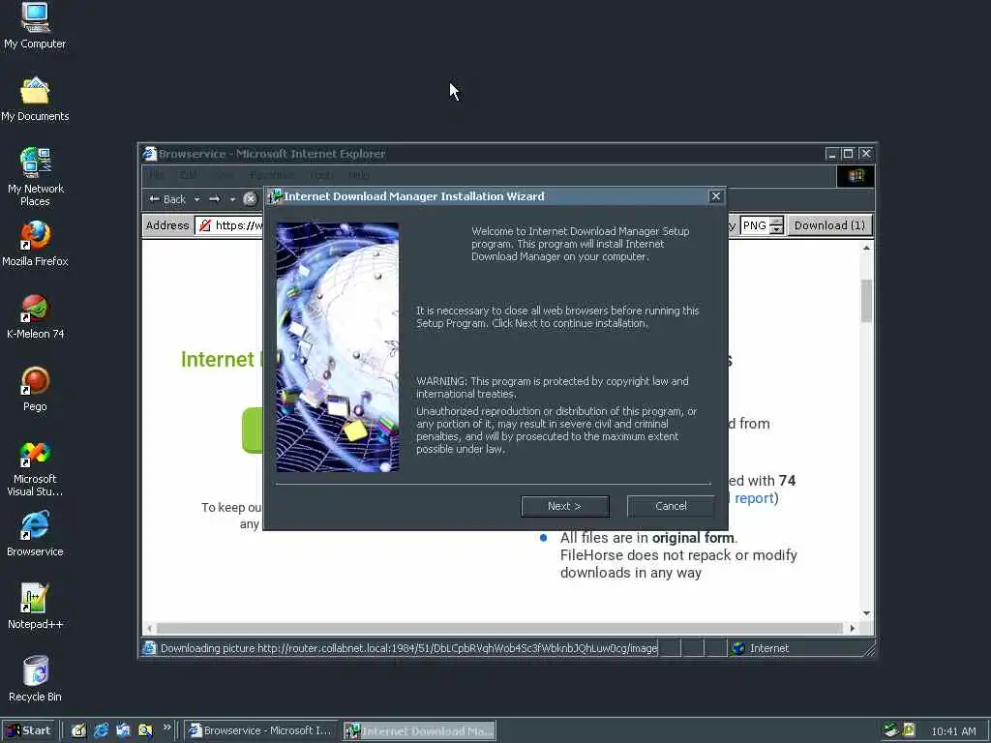991x743 pixels.
Task: Click the Internet zone status indicator
Action: click(761, 648)
